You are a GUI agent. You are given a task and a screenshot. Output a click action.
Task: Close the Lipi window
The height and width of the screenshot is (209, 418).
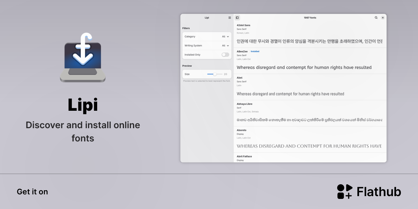[382, 18]
